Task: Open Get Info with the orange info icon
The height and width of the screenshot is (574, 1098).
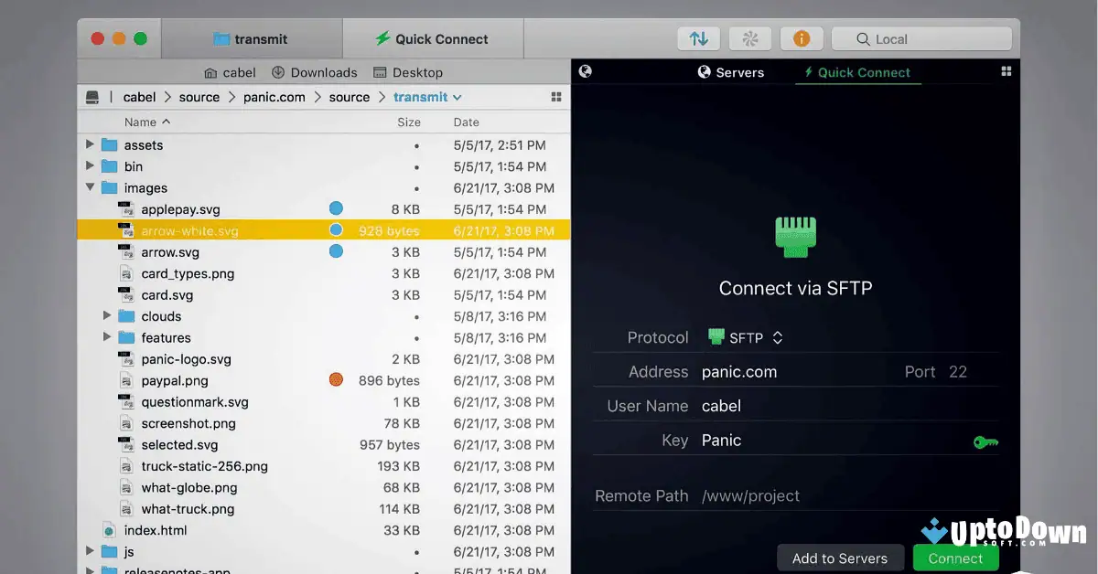Action: tap(802, 38)
